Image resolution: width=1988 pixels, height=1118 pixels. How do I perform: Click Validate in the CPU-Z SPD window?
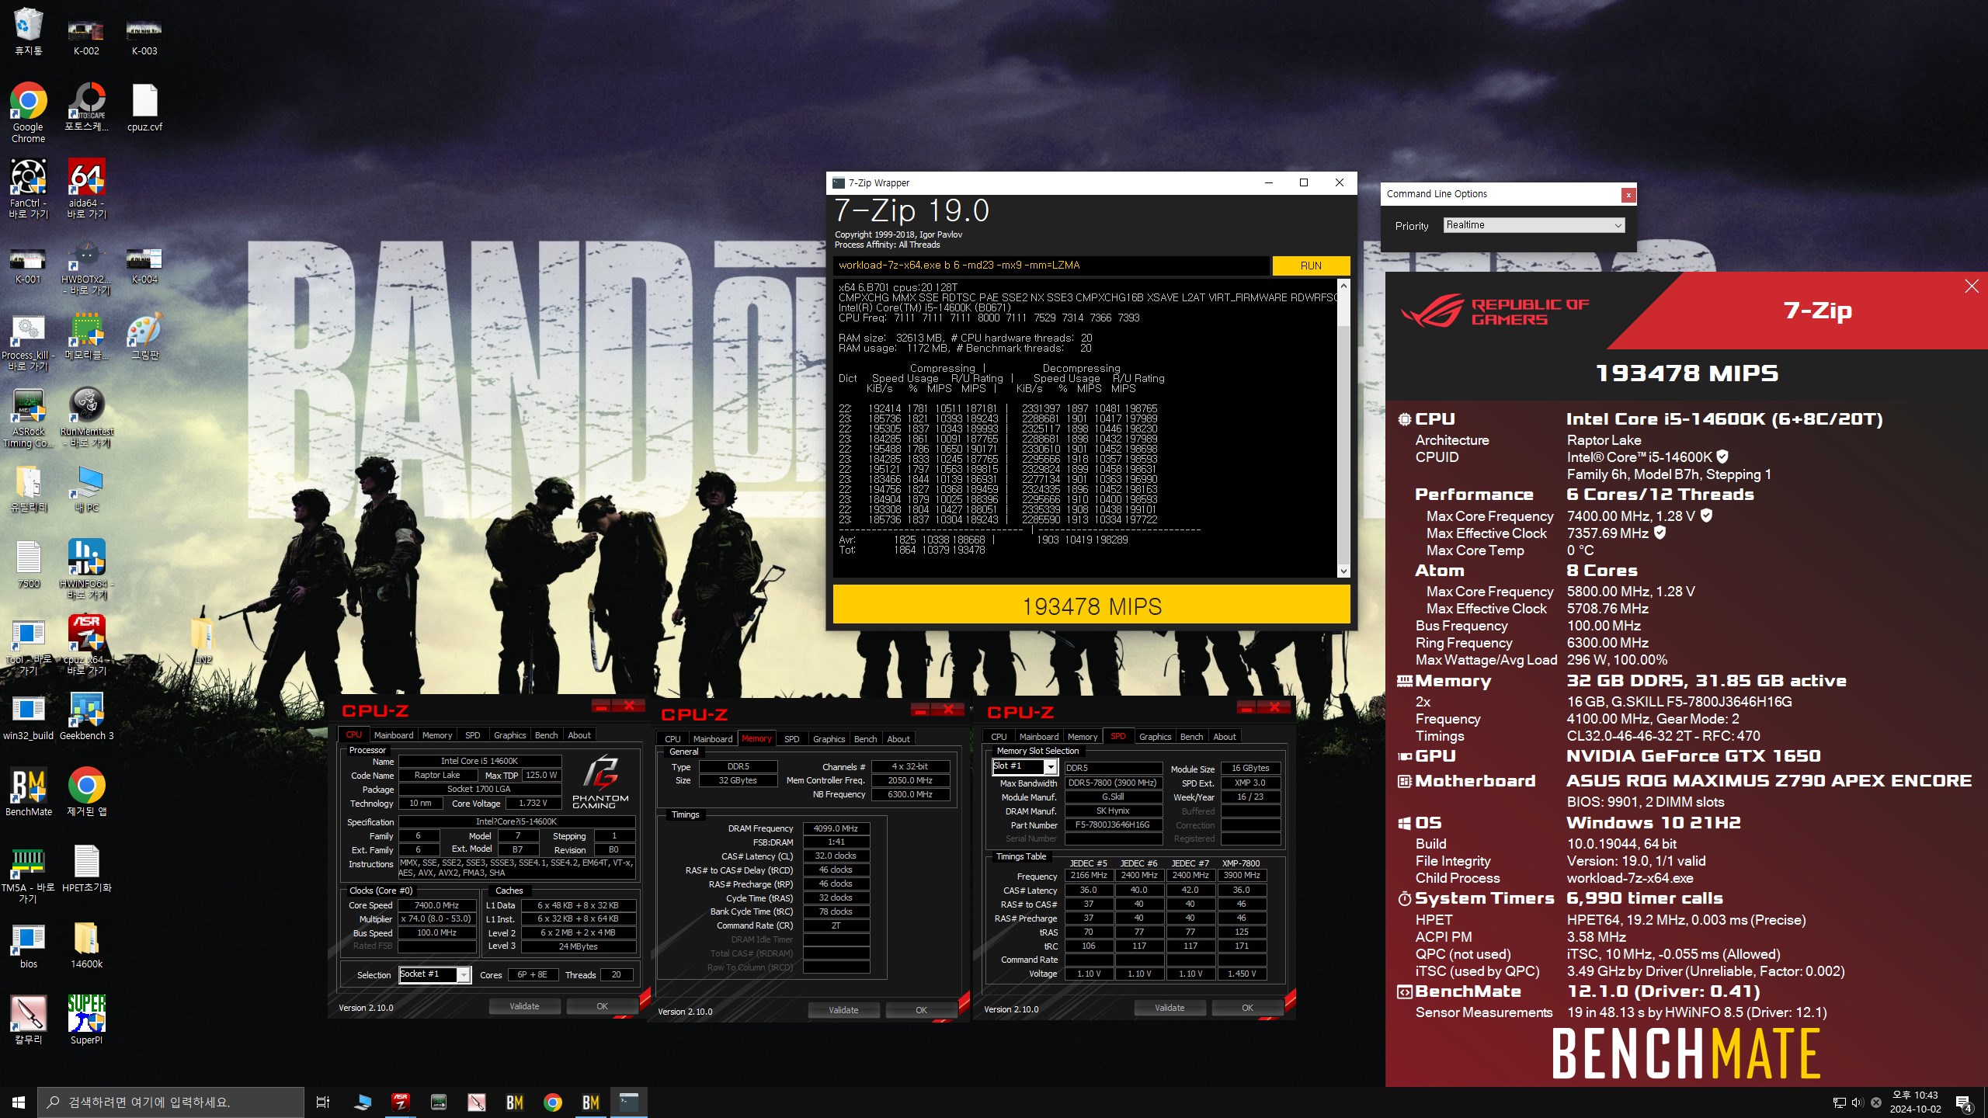1170,1008
